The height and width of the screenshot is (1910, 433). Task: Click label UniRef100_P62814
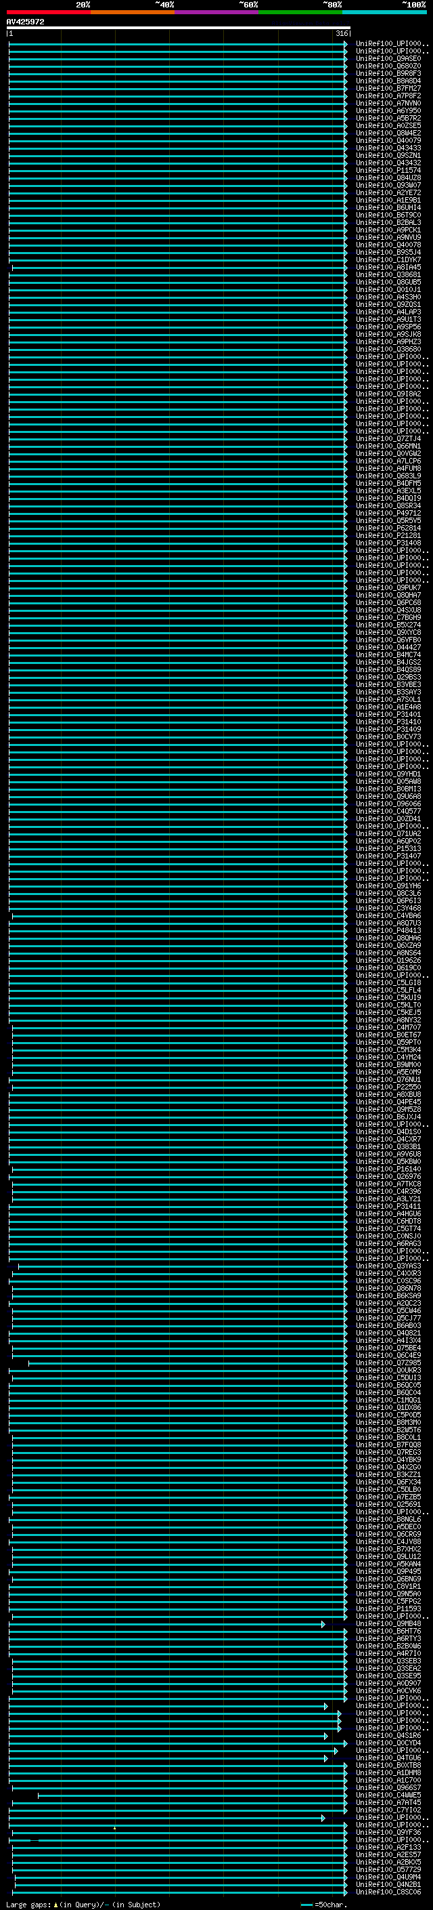[388, 528]
